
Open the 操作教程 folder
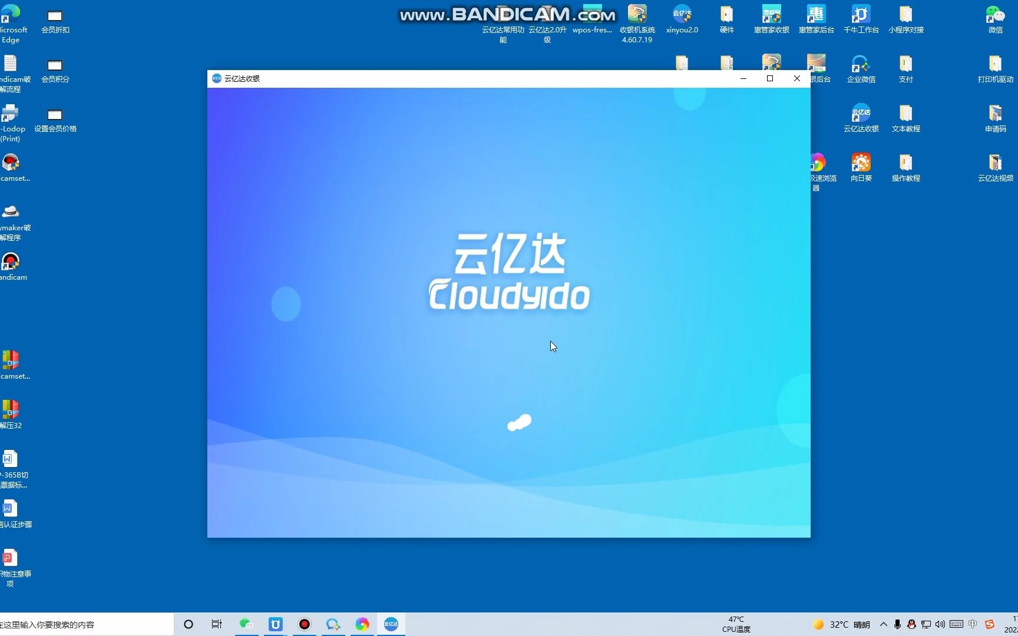[905, 168]
